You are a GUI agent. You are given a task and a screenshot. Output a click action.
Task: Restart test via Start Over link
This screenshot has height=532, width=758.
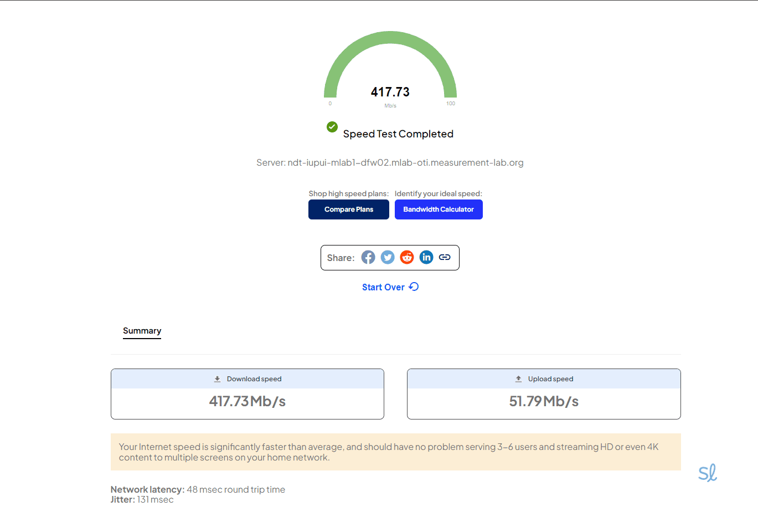pyautogui.click(x=383, y=287)
